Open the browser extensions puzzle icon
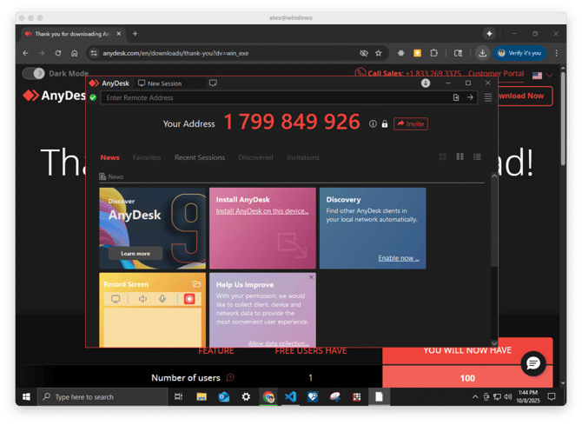The image size is (582, 425). pos(433,53)
